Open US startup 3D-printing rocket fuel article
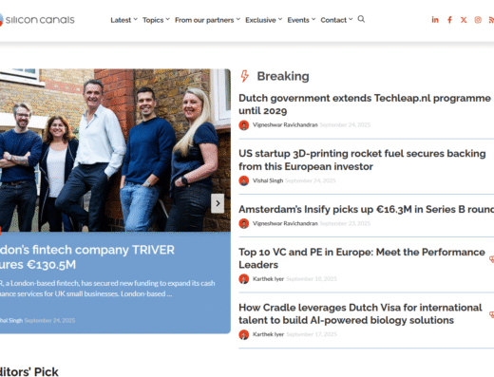The image size is (494, 377). point(362,160)
